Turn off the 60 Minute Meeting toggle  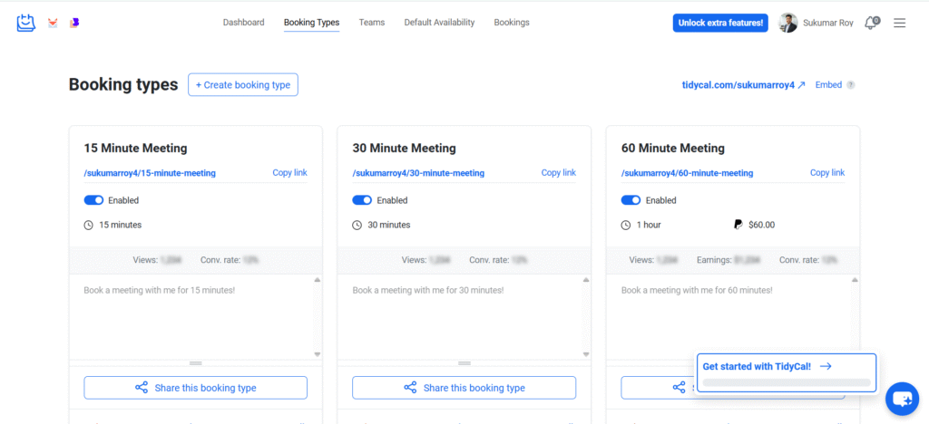point(631,200)
